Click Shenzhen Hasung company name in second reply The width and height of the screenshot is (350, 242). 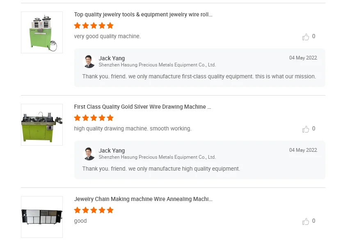157,157
